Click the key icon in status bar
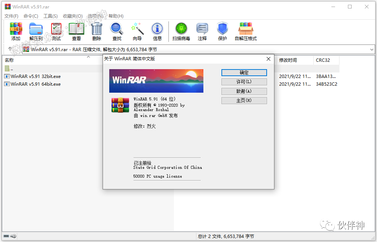This screenshot has width=377, height=242. [14, 236]
